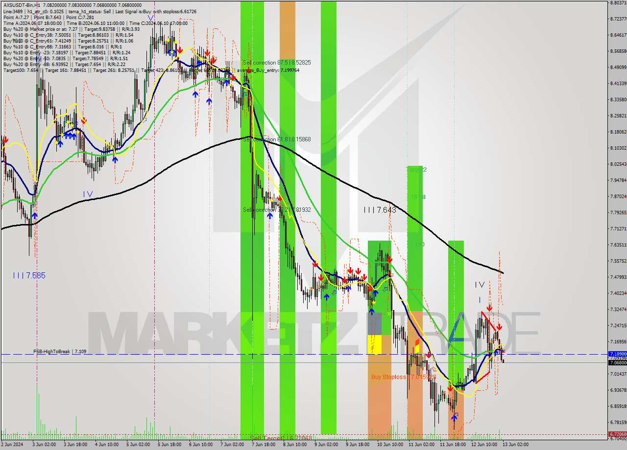Select 'Target100: 7.654' text
The width and height of the screenshot is (627, 450).
coord(21,70)
